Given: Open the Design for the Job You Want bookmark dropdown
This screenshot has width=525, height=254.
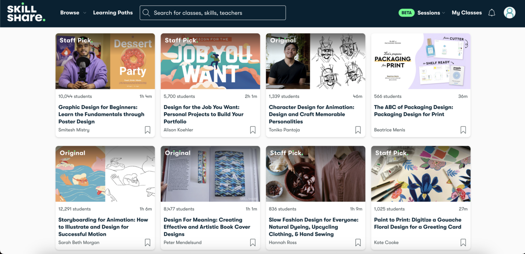Looking at the screenshot, I should tap(252, 130).
